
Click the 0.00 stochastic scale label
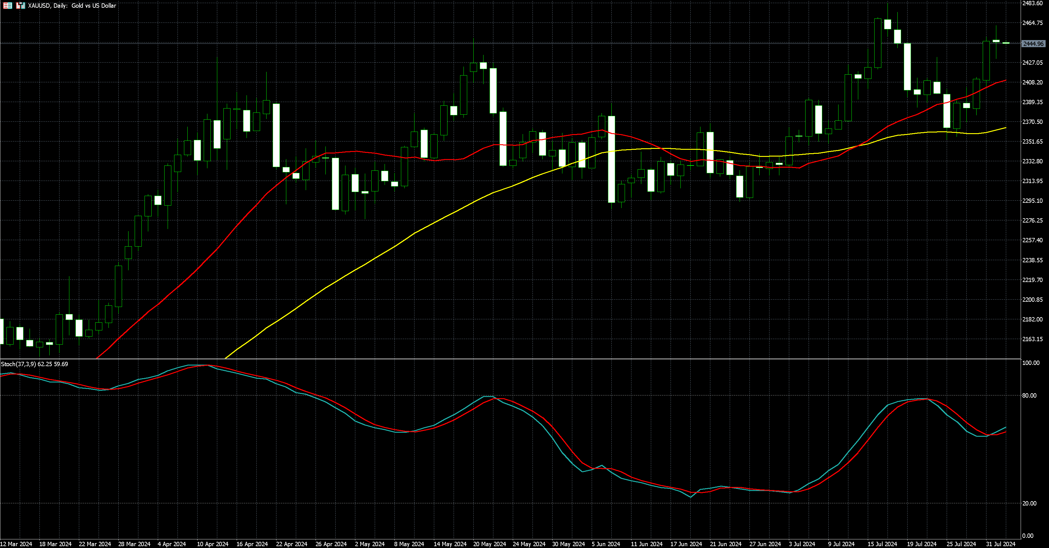pyautogui.click(x=1027, y=536)
